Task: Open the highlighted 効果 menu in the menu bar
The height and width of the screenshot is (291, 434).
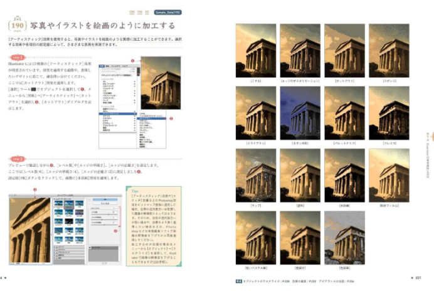Action: pos(102,66)
